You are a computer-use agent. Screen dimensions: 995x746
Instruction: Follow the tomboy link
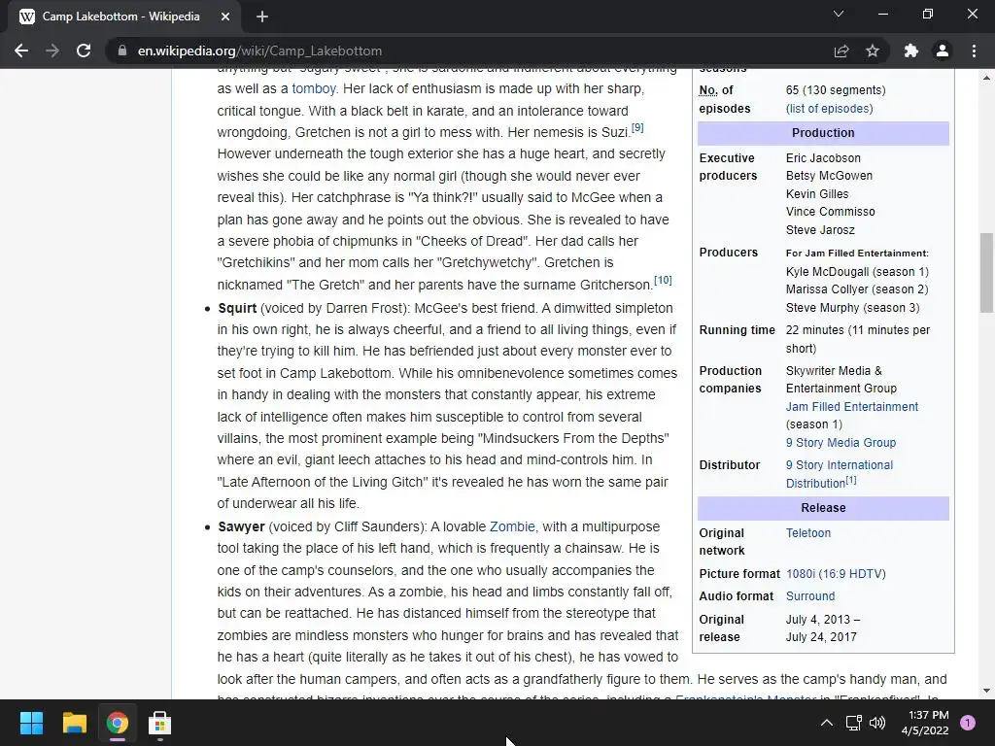pos(314,88)
